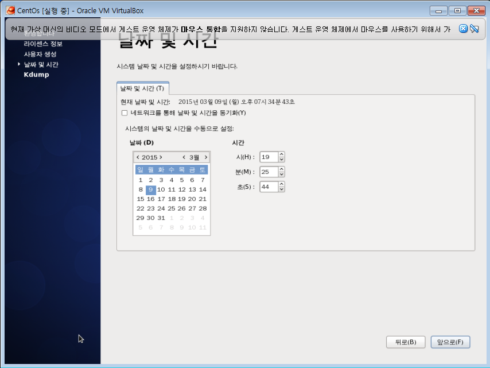Screen dimensions: 490x368
Task: Click the year 2015 label in the calendar
Action: [x=149, y=157]
